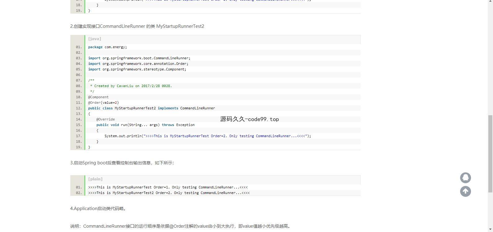Open the QQ penguin contact icon
The width and height of the screenshot is (493, 232).
click(x=465, y=178)
